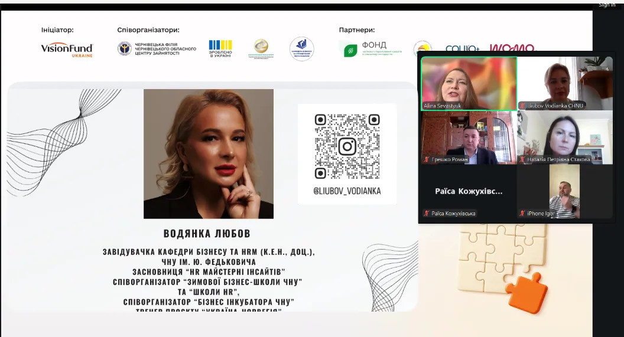This screenshot has width=624, height=337.
Task: Click the @LIUBOV_VODIANKA Instagram handle
Action: (x=347, y=191)
